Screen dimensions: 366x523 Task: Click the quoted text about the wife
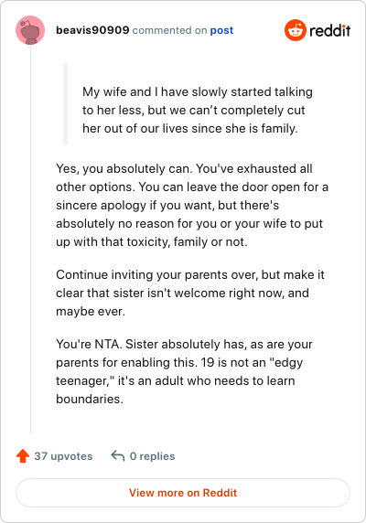point(197,110)
